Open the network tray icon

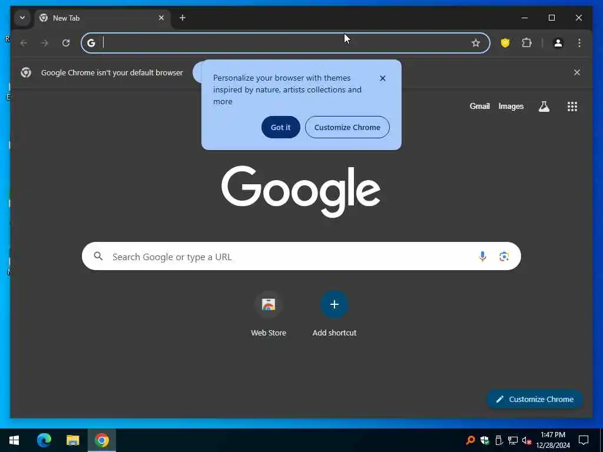coord(513,440)
